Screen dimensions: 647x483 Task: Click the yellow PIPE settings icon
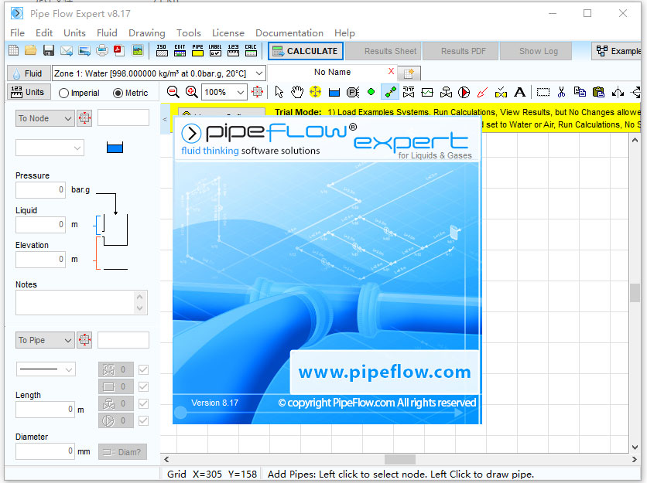pyautogui.click(x=197, y=51)
